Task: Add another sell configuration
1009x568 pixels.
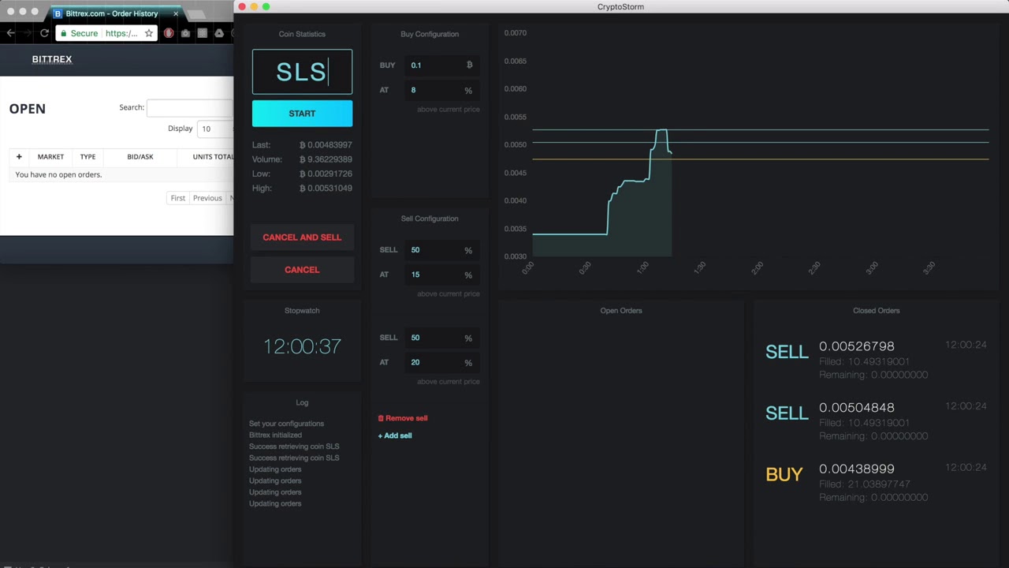Action: pyautogui.click(x=395, y=435)
